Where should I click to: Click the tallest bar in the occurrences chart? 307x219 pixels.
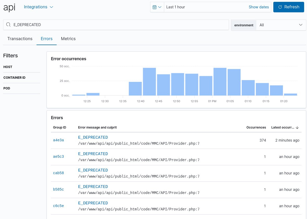pos(149,81)
